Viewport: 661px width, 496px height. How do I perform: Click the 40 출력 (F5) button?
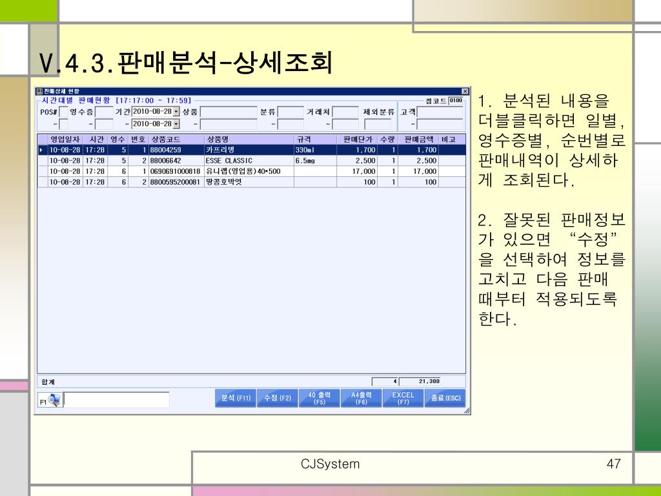click(x=319, y=398)
